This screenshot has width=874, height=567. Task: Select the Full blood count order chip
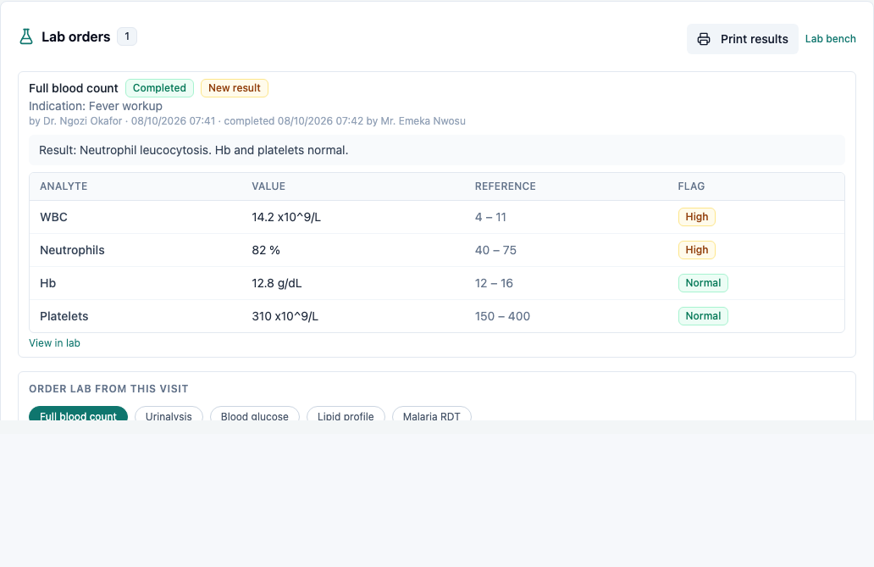coord(78,414)
